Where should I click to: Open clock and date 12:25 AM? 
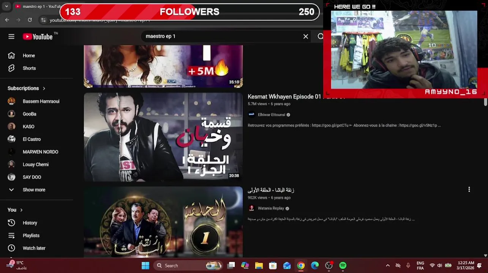coord(466,265)
